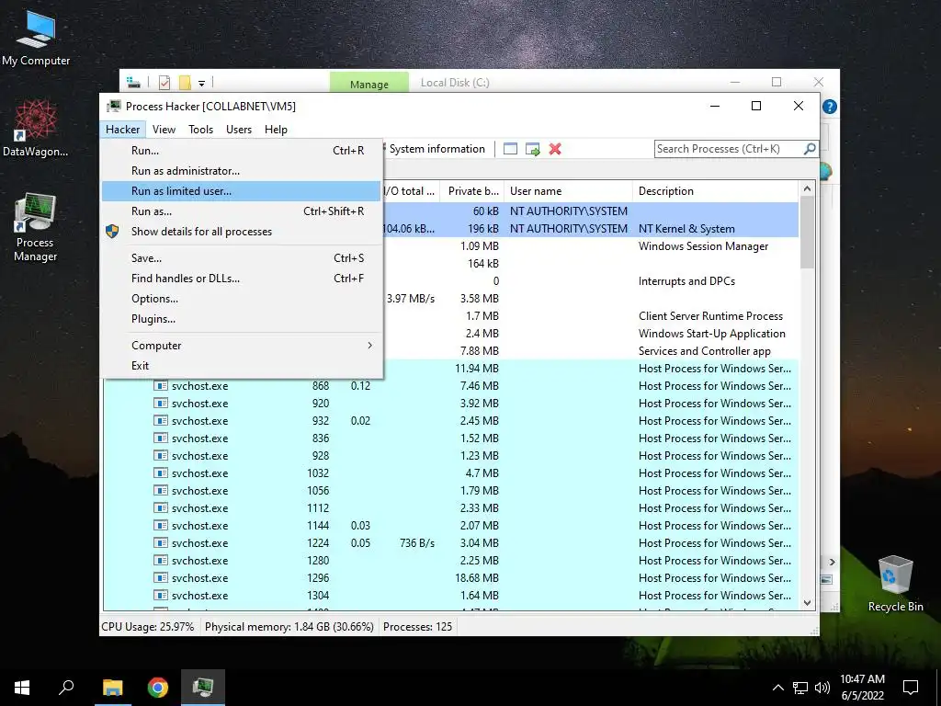Open My Computer desktop icon

point(36,37)
